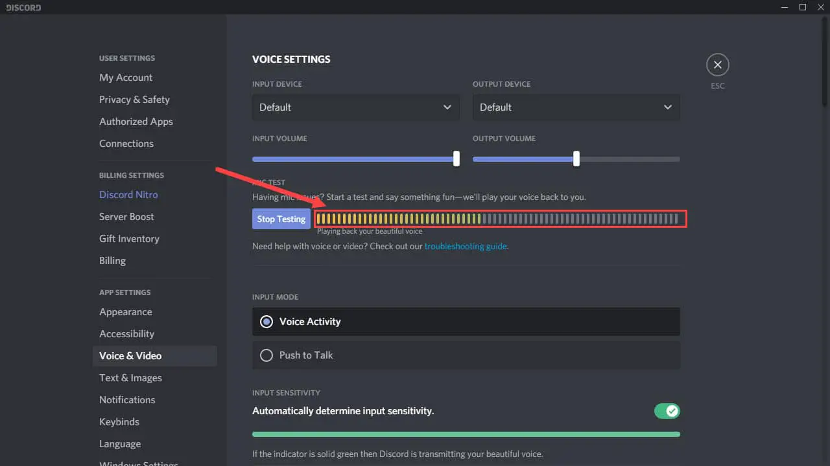Image resolution: width=830 pixels, height=466 pixels.
Task: Open Appearance settings
Action: click(126, 312)
